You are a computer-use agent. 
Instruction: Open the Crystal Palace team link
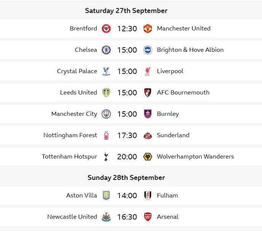(x=77, y=71)
